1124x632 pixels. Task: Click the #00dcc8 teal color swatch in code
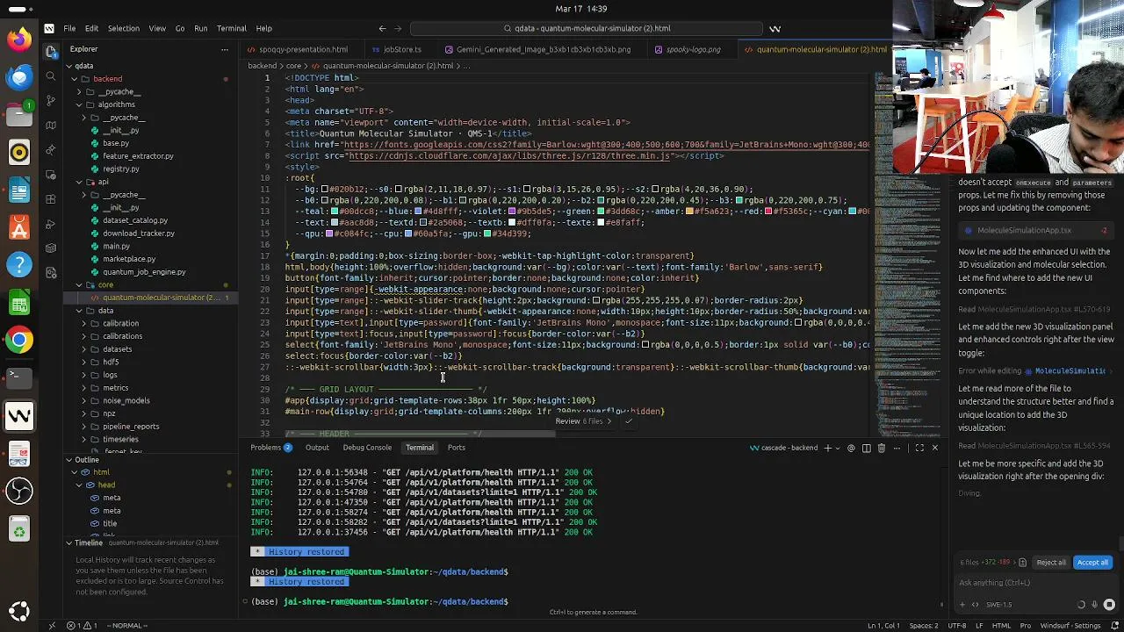click(x=334, y=212)
